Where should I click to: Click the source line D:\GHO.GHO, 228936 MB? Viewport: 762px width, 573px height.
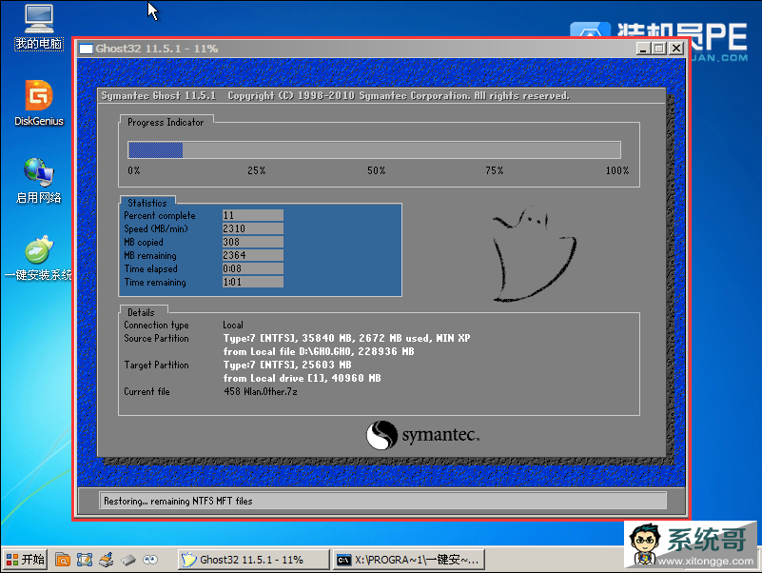tap(319, 351)
